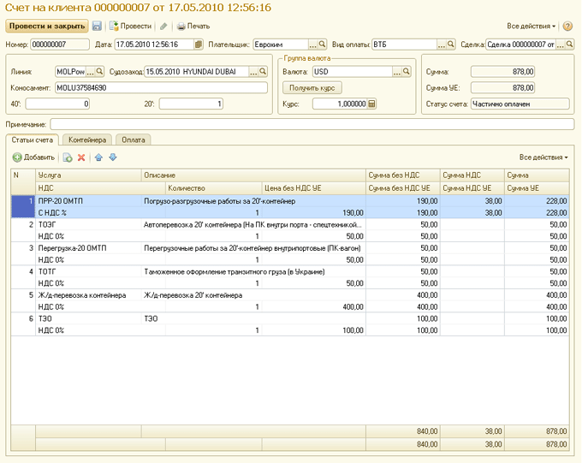Click the Получить курс button
This screenshot has width=582, height=463.
point(312,88)
